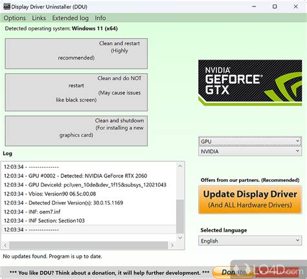Click the NVIDIA GeForce GTX logo
307x279 pixels.
click(x=250, y=83)
